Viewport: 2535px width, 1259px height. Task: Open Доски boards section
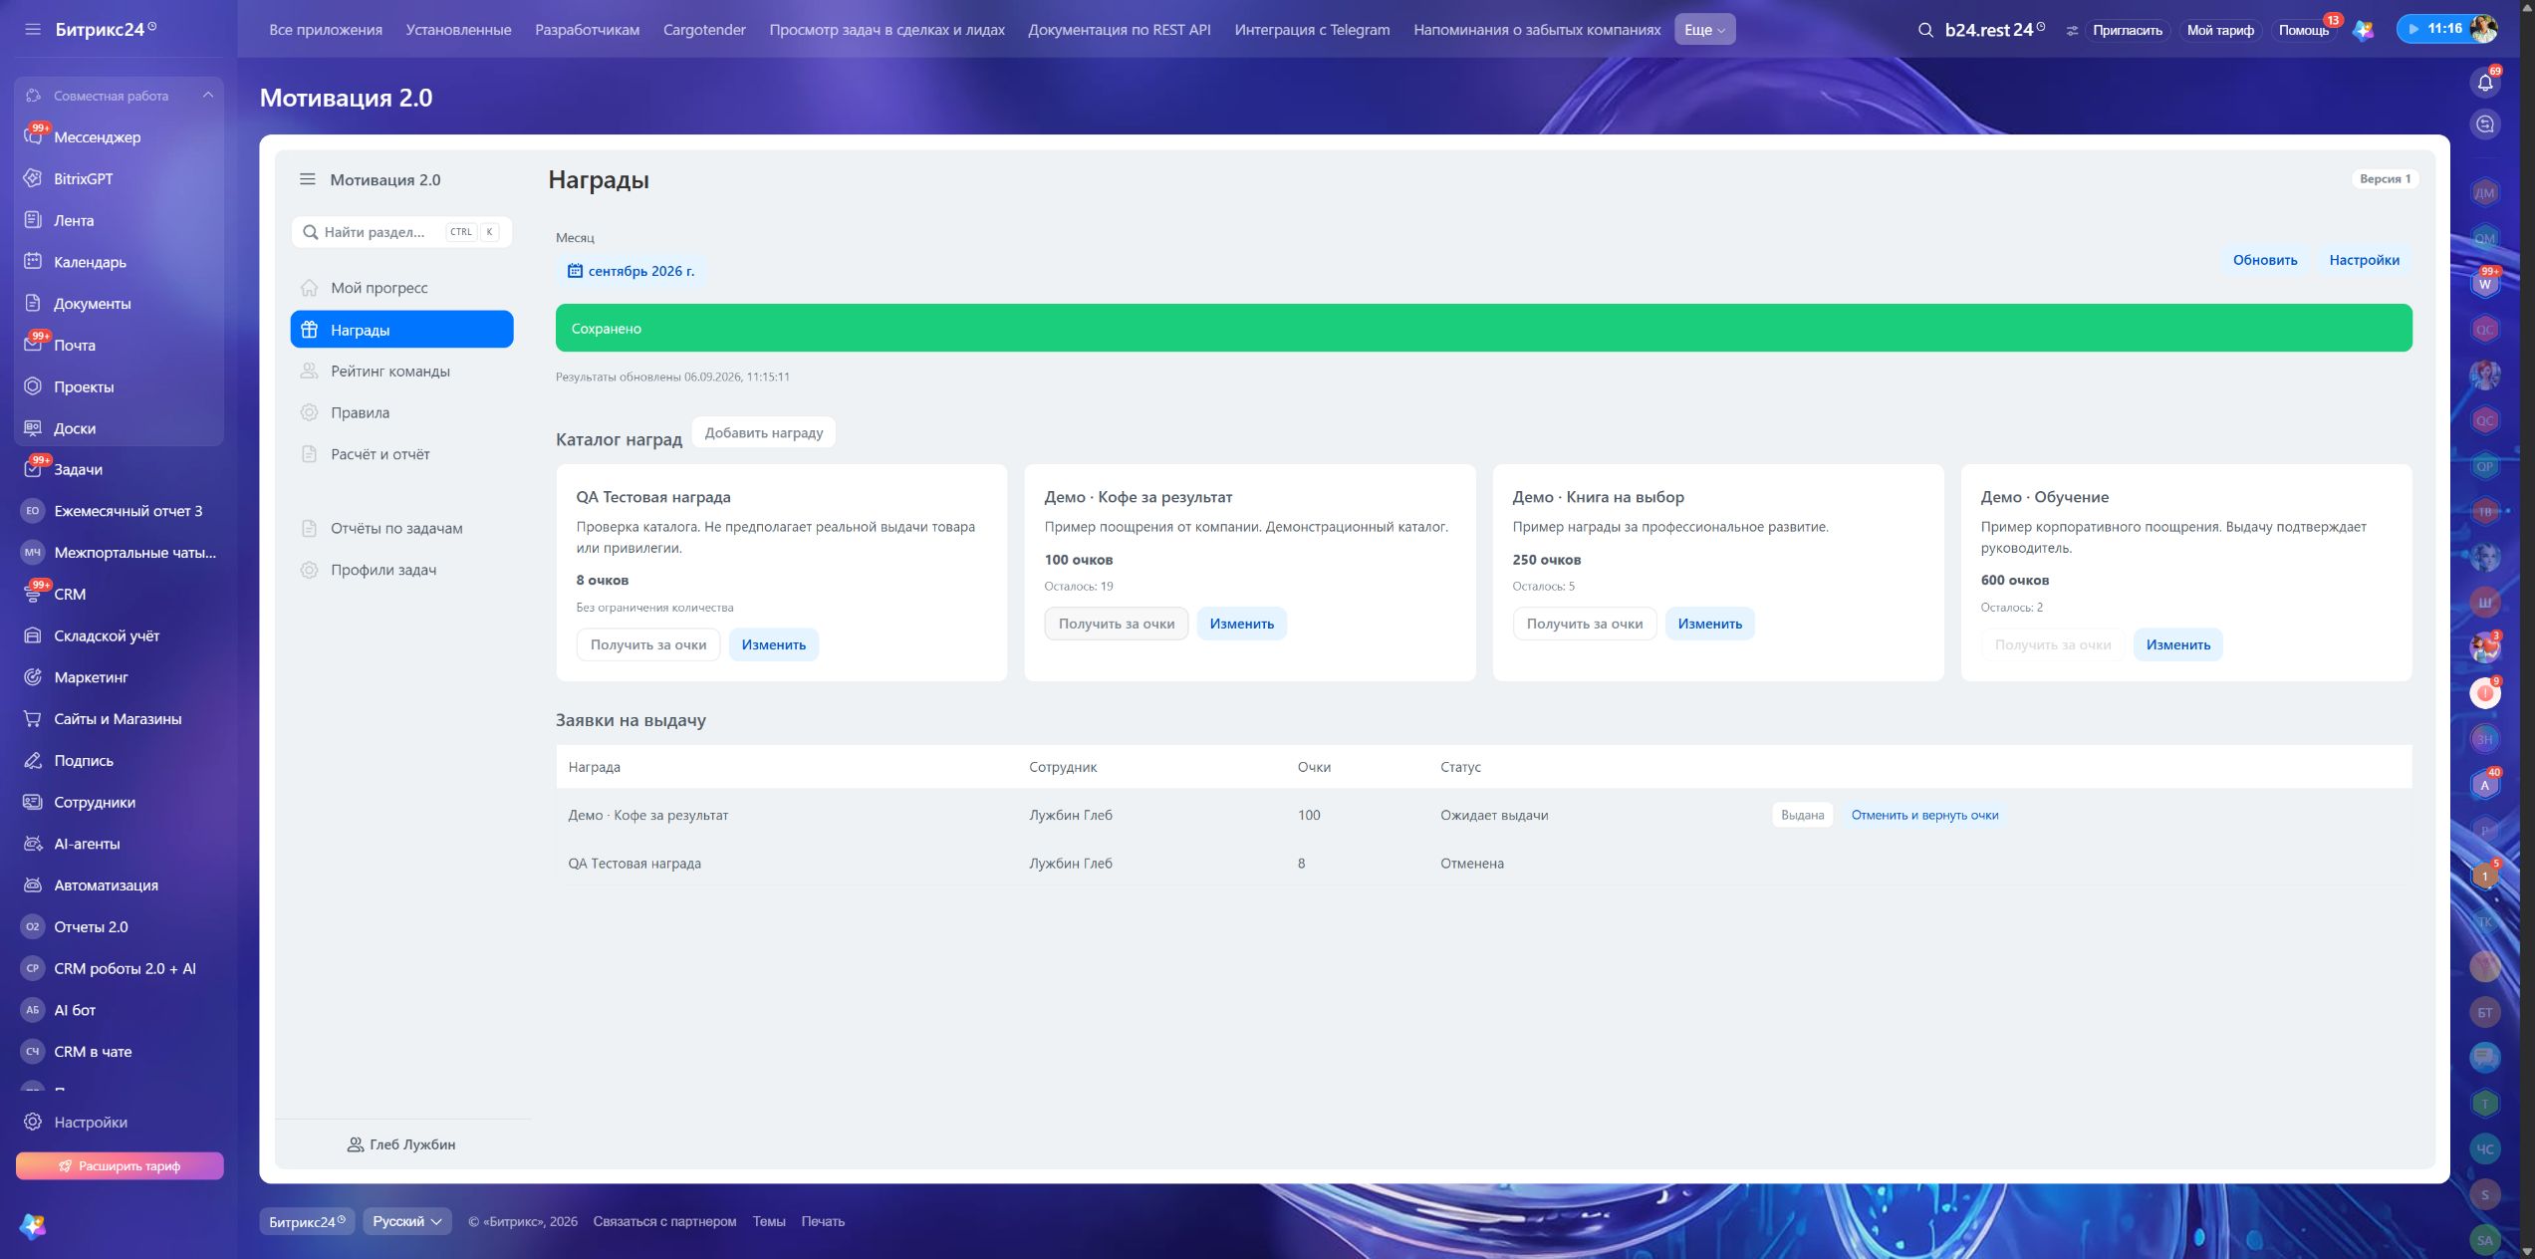click(75, 428)
